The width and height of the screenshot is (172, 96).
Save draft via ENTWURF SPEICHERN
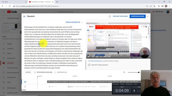120,16
